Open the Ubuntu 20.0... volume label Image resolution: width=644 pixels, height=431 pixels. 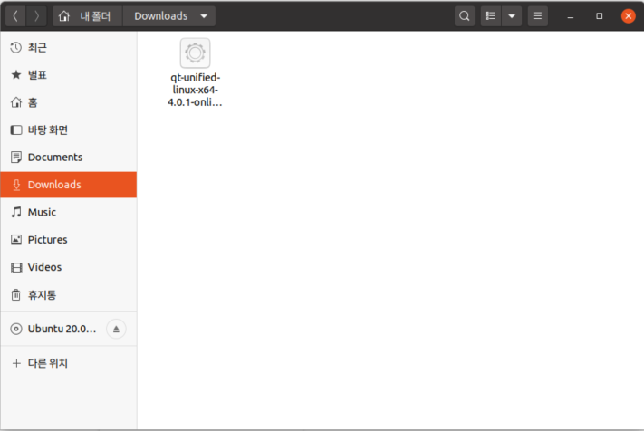pyautogui.click(x=62, y=329)
